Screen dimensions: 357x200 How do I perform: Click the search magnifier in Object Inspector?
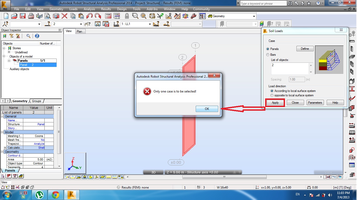pyautogui.click(x=28, y=36)
